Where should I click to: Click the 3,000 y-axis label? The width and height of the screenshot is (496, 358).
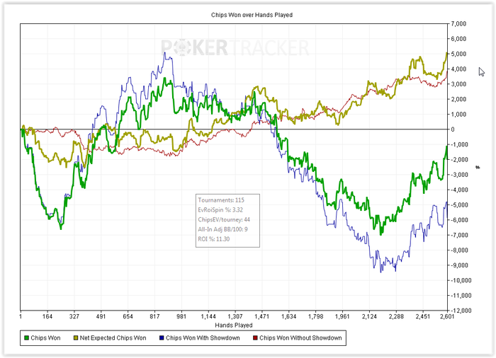(458, 84)
